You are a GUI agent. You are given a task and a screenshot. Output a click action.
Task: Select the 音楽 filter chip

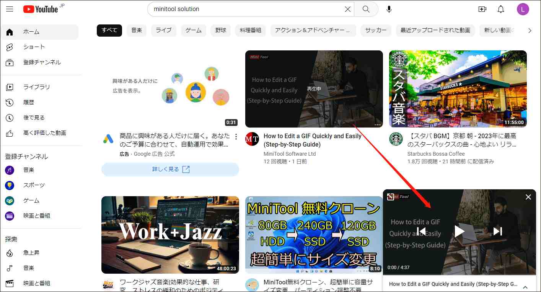coord(137,30)
